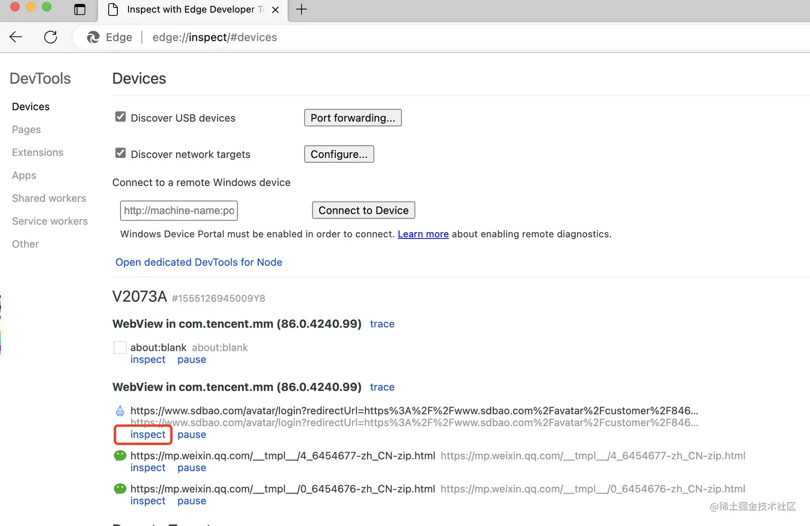Go back with the browser back arrow
The height and width of the screenshot is (526, 810).
(16, 37)
